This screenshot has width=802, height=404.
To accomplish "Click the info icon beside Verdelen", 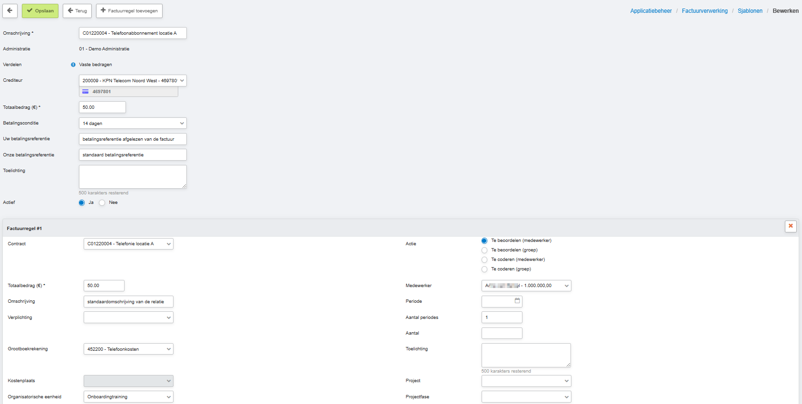I will coord(73,65).
